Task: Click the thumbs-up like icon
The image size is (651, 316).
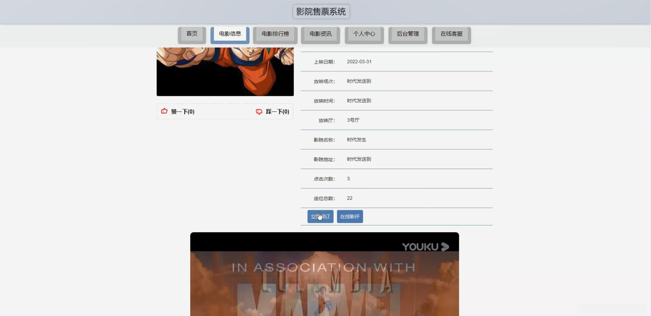Action: coord(164,111)
